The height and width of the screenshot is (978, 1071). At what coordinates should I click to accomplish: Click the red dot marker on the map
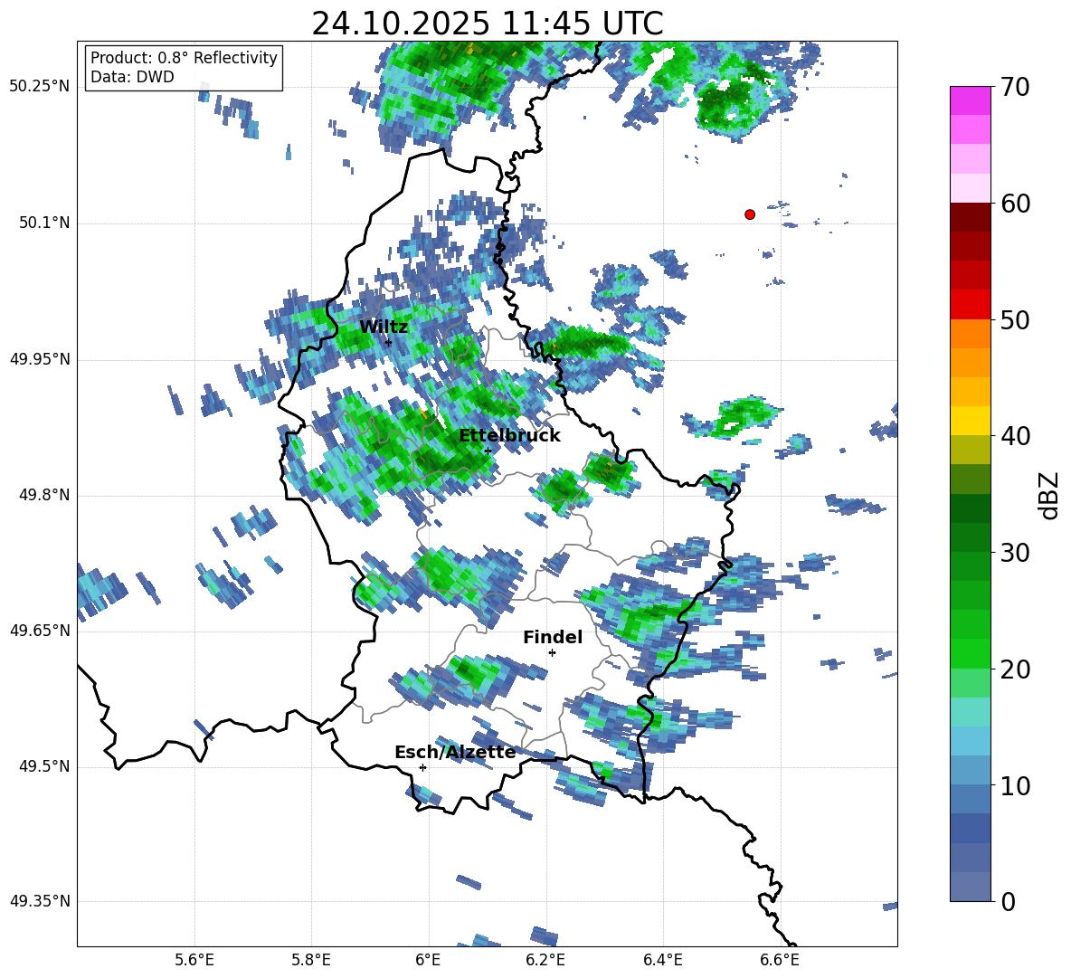pos(749,214)
